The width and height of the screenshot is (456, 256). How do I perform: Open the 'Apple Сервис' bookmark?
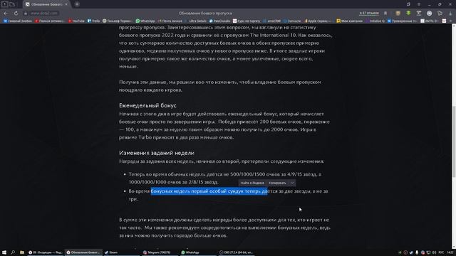[x=317, y=21]
